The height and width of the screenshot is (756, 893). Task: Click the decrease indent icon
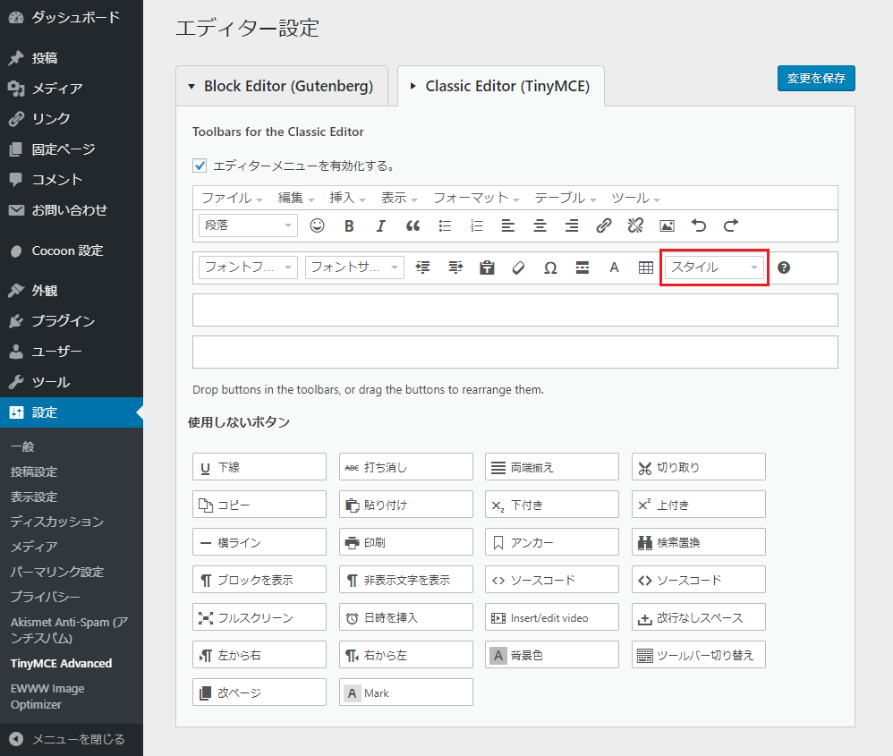(422, 268)
